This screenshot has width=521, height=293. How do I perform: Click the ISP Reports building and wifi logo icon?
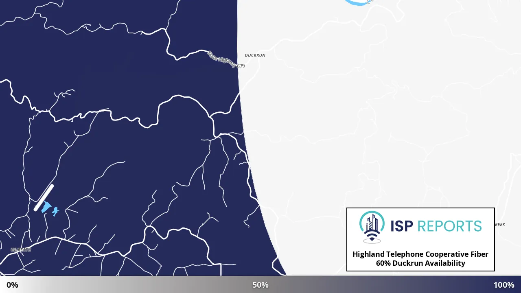372,227
